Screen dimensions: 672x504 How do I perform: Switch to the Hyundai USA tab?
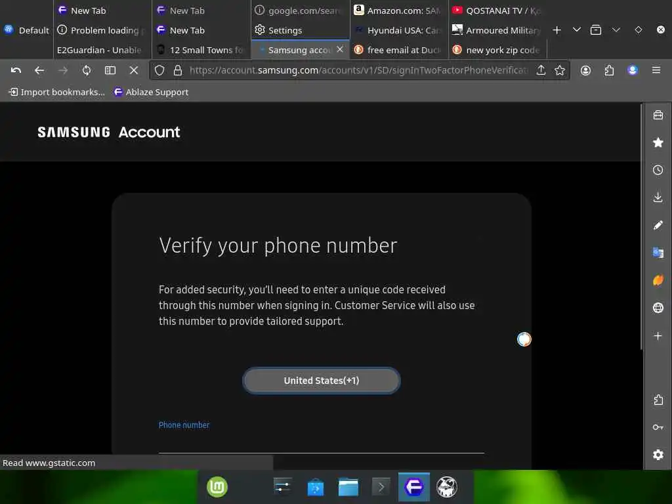(x=399, y=30)
